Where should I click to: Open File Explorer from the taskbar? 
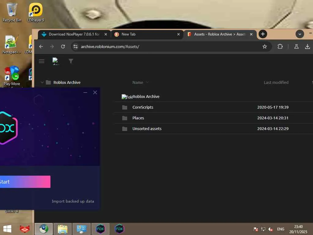[x=63, y=229]
